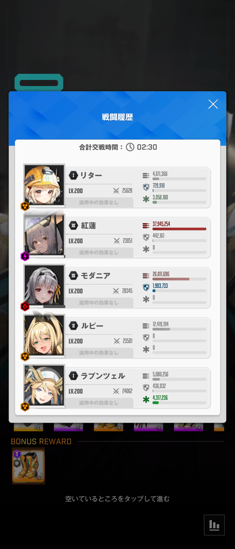Tap ラプンツェル's character portrait

45,386
